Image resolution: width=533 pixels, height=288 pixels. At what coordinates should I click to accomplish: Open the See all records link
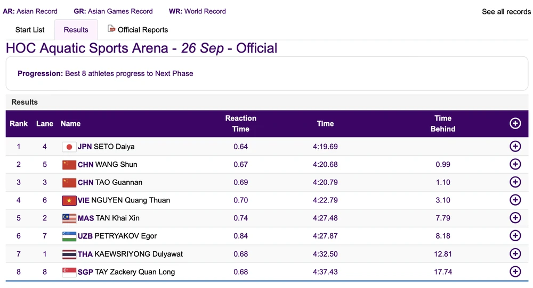click(506, 11)
